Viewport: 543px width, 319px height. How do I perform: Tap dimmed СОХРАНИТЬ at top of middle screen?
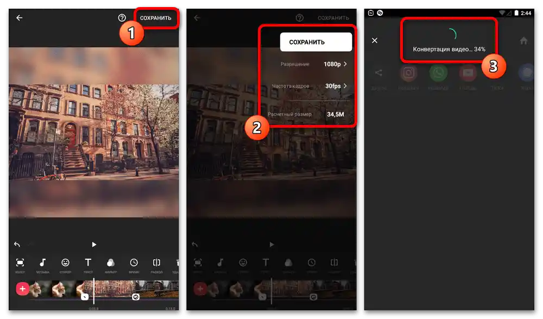(x=333, y=18)
